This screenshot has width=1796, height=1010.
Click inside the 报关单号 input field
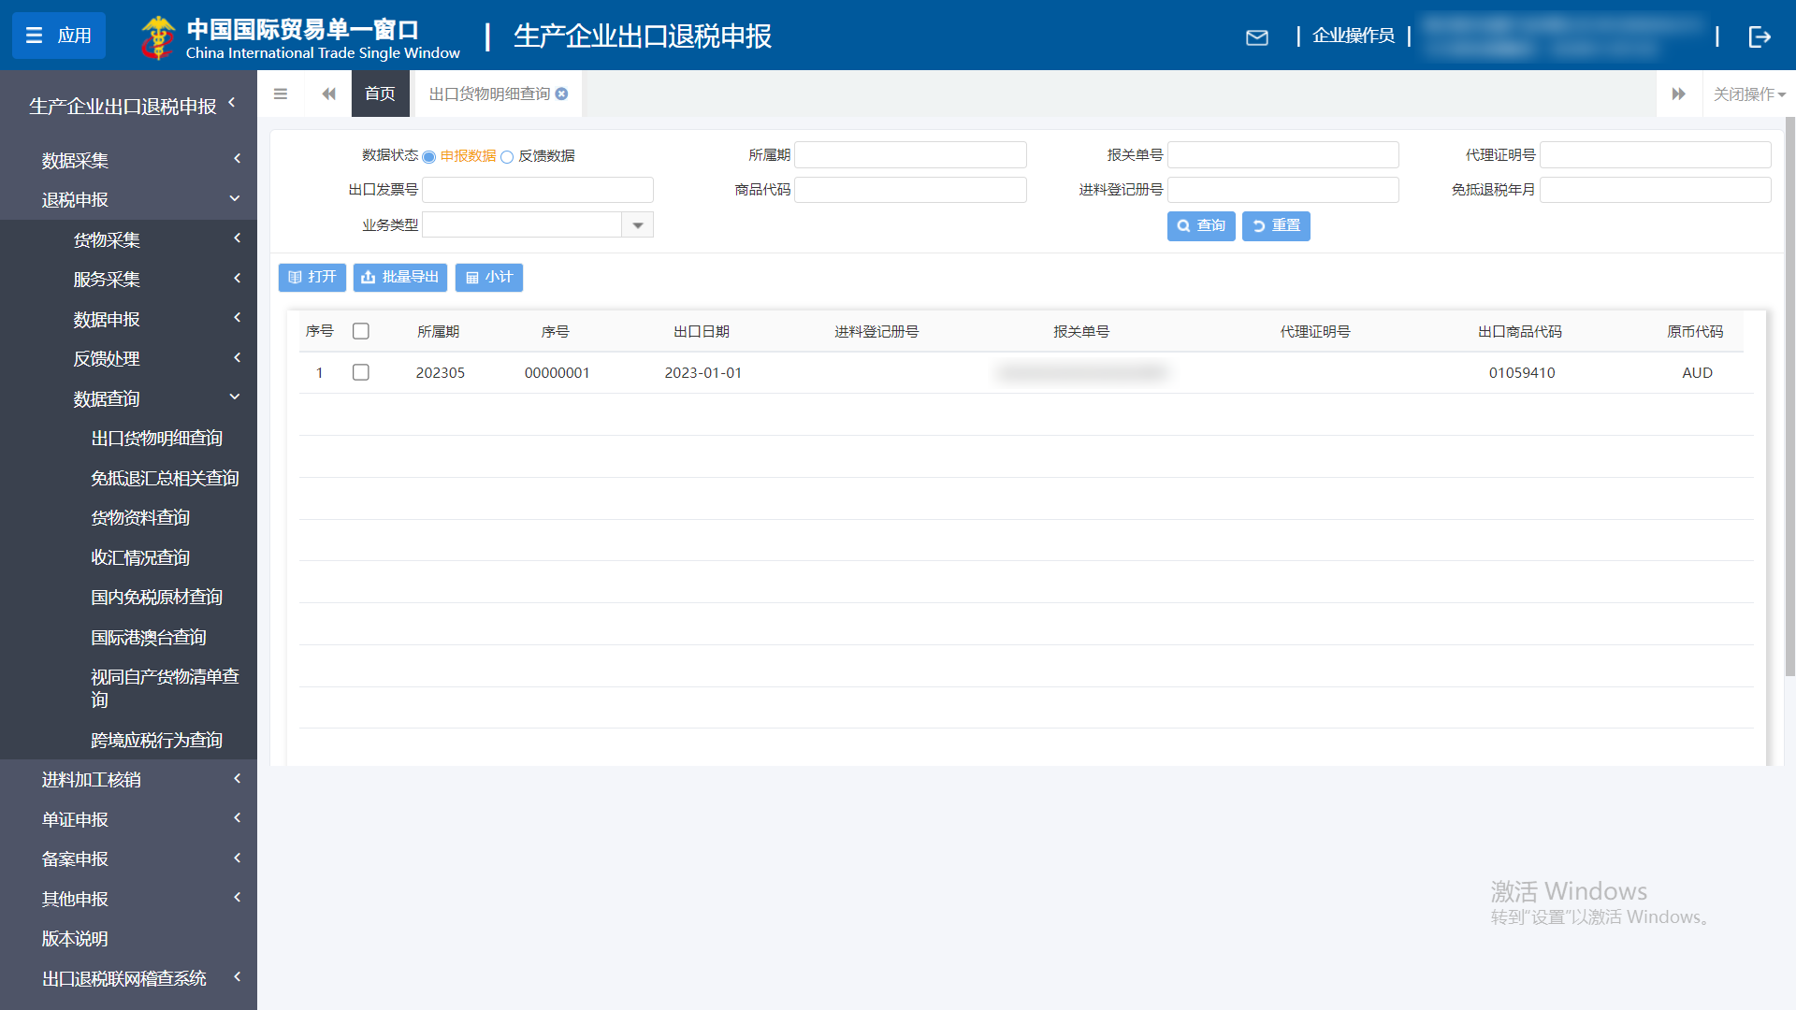1282,154
